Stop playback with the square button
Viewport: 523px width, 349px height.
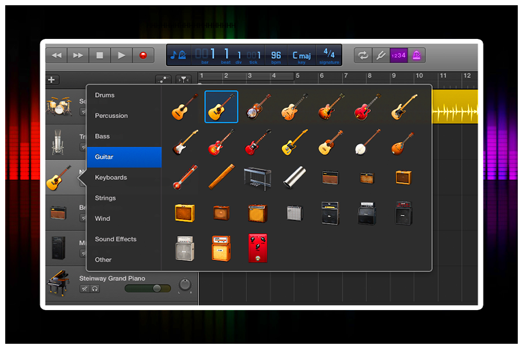click(x=100, y=55)
